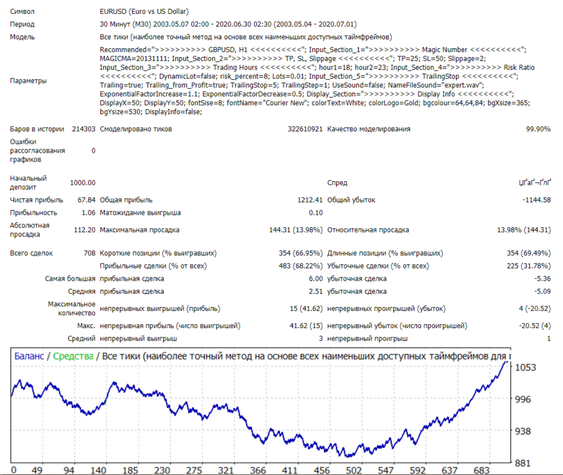The height and width of the screenshot is (475, 563).
Task: Select the short positions value '354 (66.95%)'
Action: coord(301,253)
